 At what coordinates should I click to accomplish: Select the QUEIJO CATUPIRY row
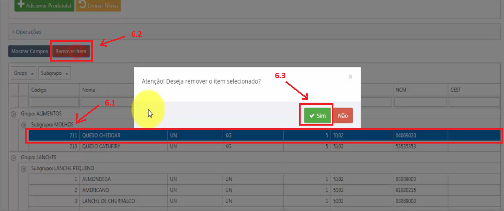[264, 146]
